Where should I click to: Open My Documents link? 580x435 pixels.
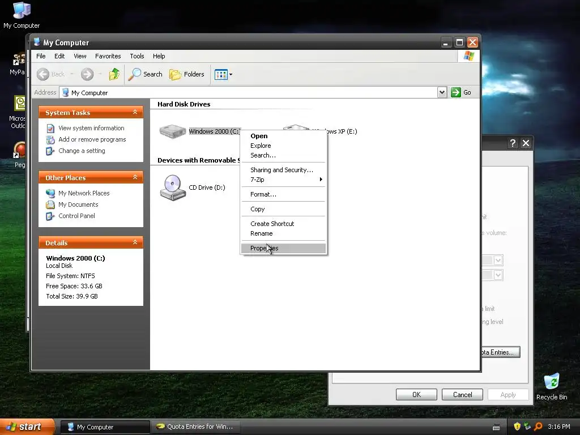point(78,204)
